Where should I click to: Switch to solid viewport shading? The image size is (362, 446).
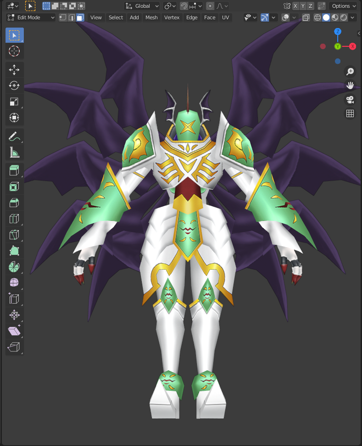326,17
